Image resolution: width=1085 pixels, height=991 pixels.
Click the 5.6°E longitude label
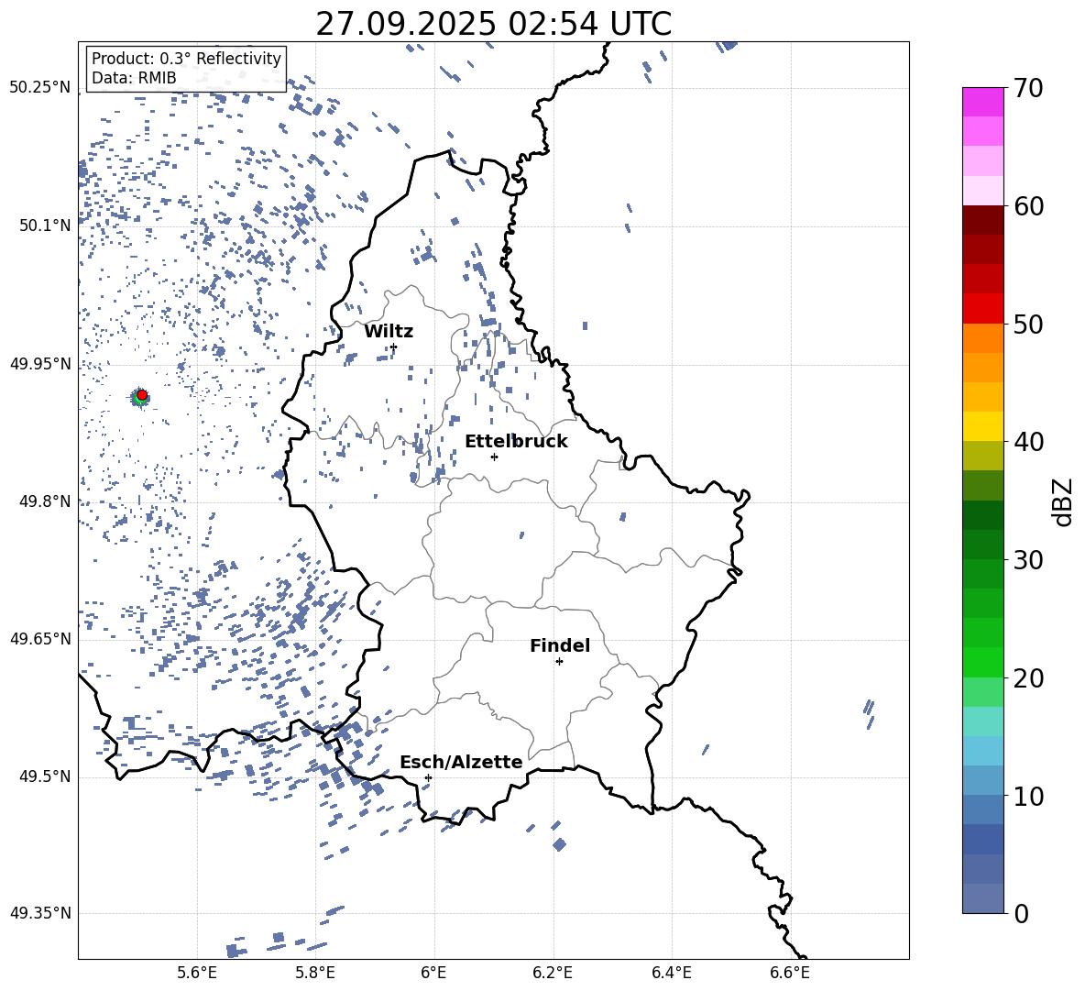pyautogui.click(x=197, y=973)
